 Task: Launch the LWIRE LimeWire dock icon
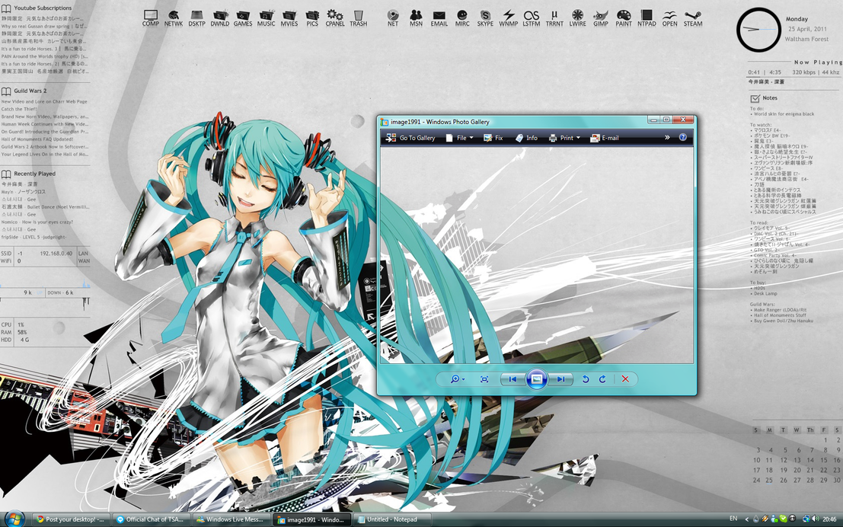pyautogui.click(x=577, y=18)
